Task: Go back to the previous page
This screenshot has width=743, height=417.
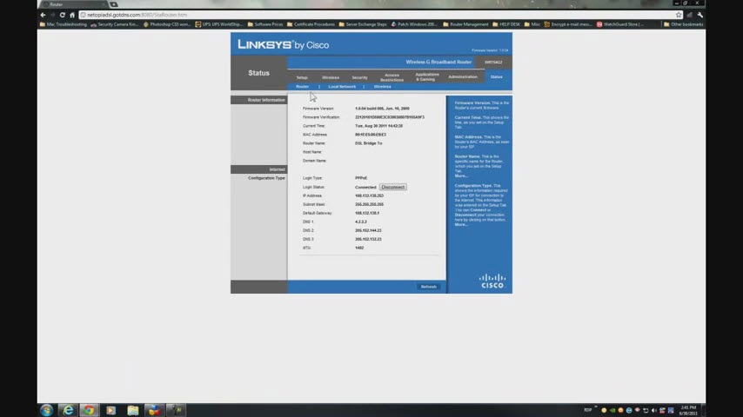Action: point(44,15)
